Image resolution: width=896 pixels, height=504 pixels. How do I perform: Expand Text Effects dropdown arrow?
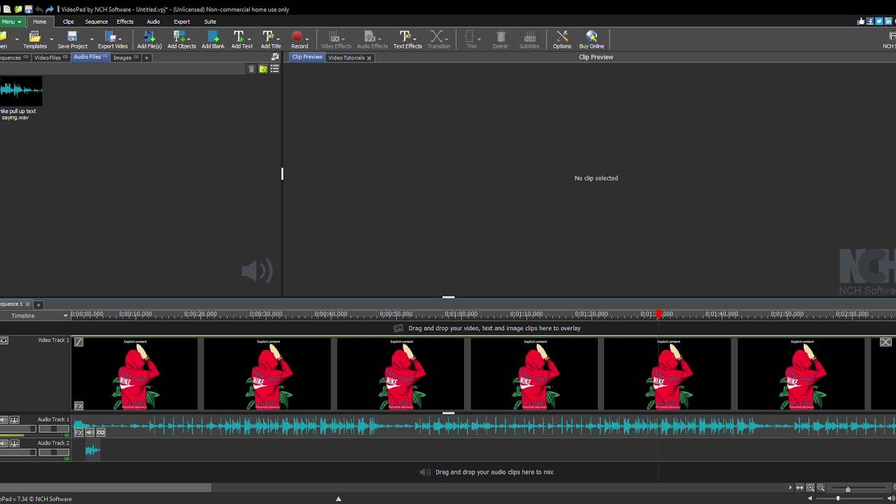pyautogui.click(x=415, y=38)
